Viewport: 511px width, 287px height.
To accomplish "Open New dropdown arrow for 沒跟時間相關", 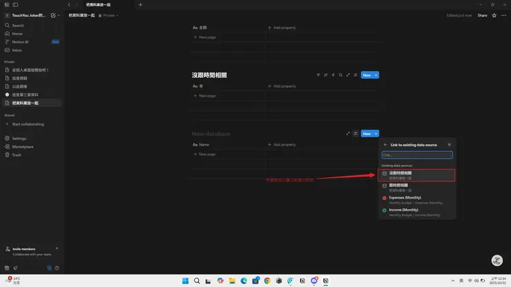I will pos(376,75).
